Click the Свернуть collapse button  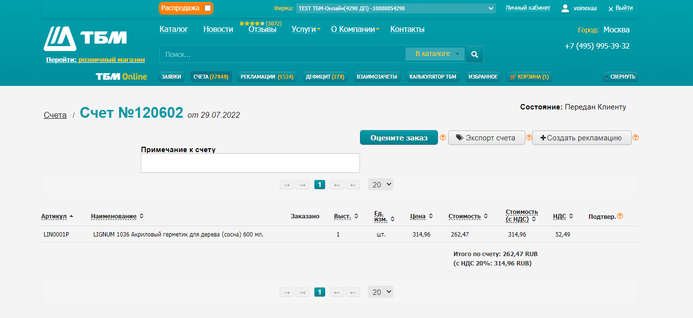tap(620, 77)
